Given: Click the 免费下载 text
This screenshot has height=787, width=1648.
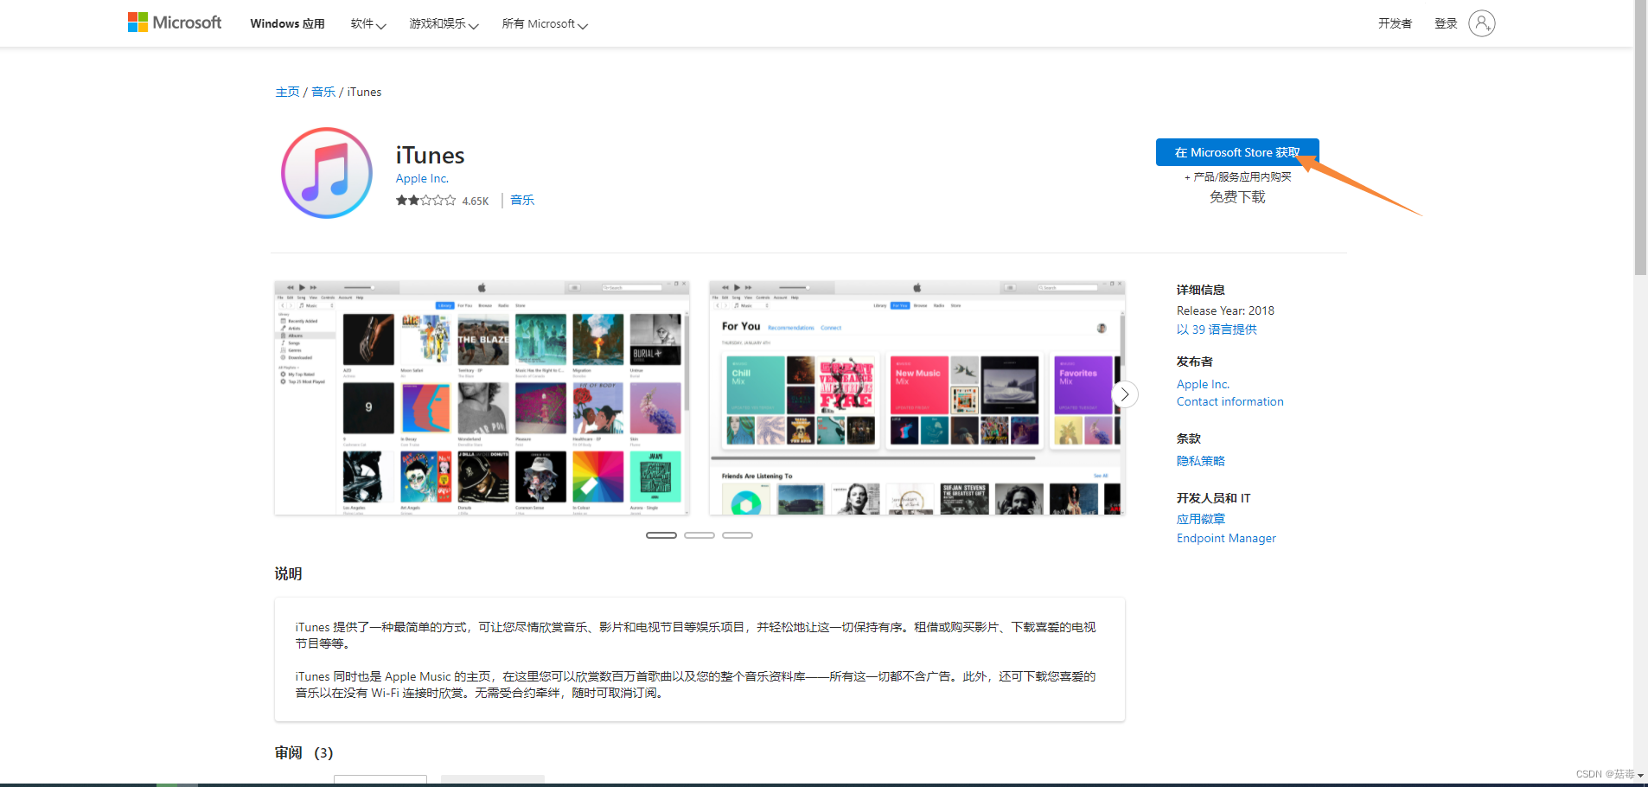Looking at the screenshot, I should 1237,197.
